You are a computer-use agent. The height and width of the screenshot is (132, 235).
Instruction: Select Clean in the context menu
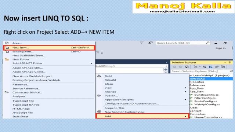click(x=109, y=84)
